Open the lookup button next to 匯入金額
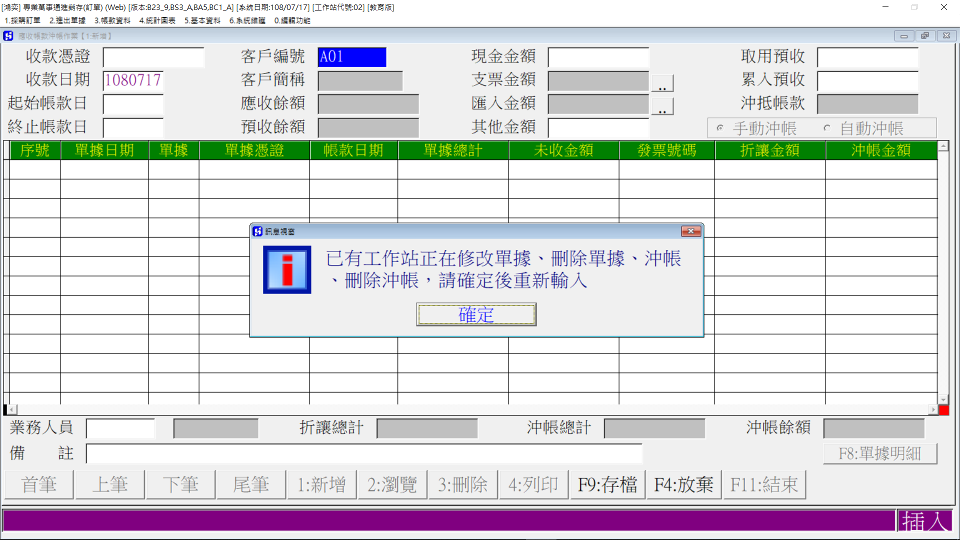This screenshot has height=540, width=960. pyautogui.click(x=662, y=106)
